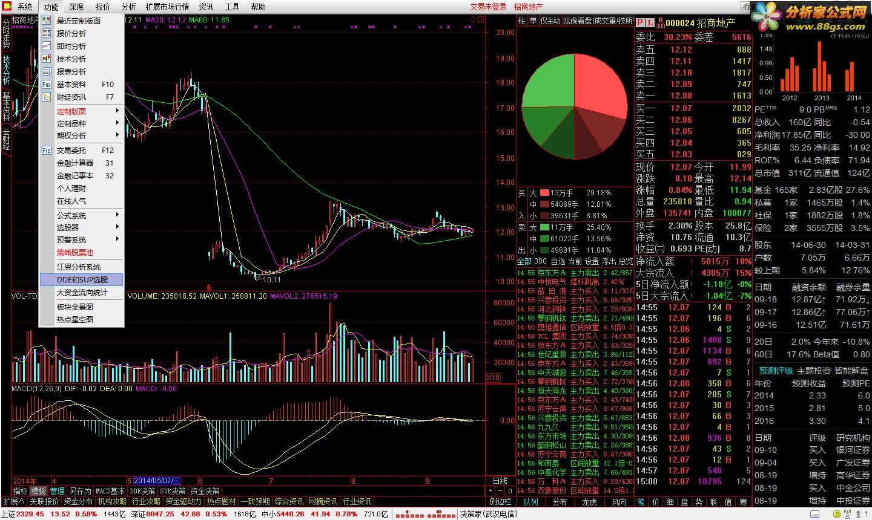
Task: Click the 管理 template button
Action: tap(57, 491)
